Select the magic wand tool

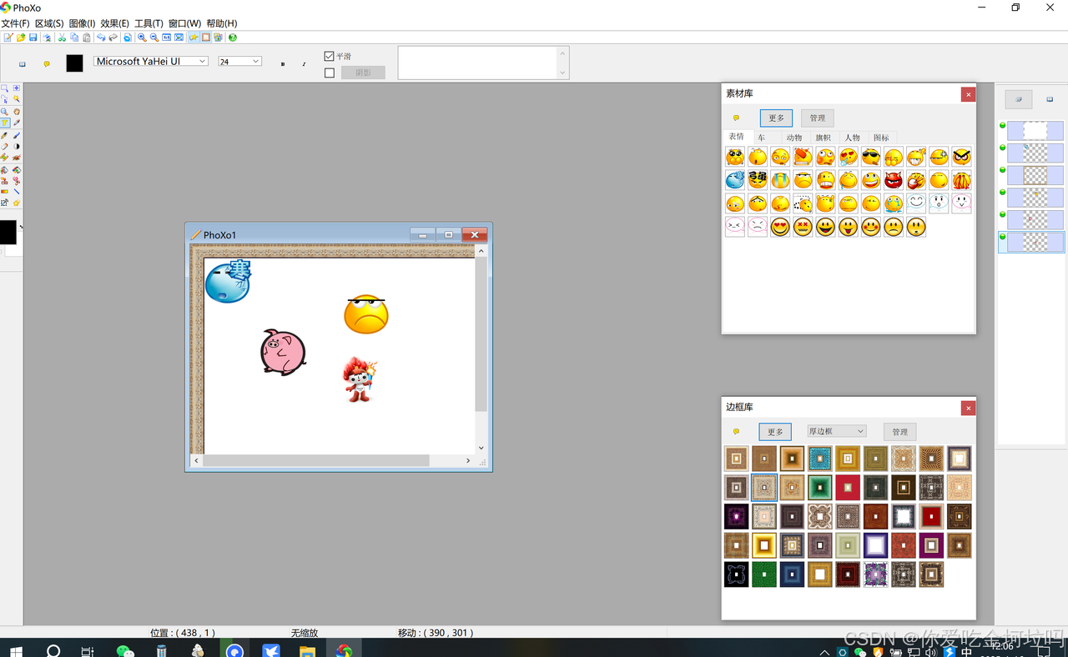[x=16, y=98]
